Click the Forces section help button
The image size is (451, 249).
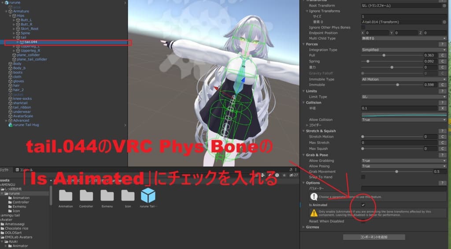(442, 44)
